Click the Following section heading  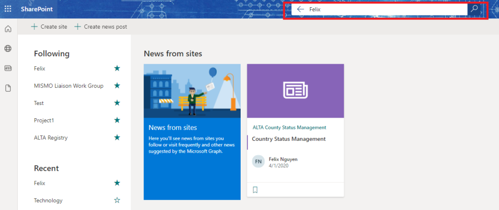tap(52, 54)
